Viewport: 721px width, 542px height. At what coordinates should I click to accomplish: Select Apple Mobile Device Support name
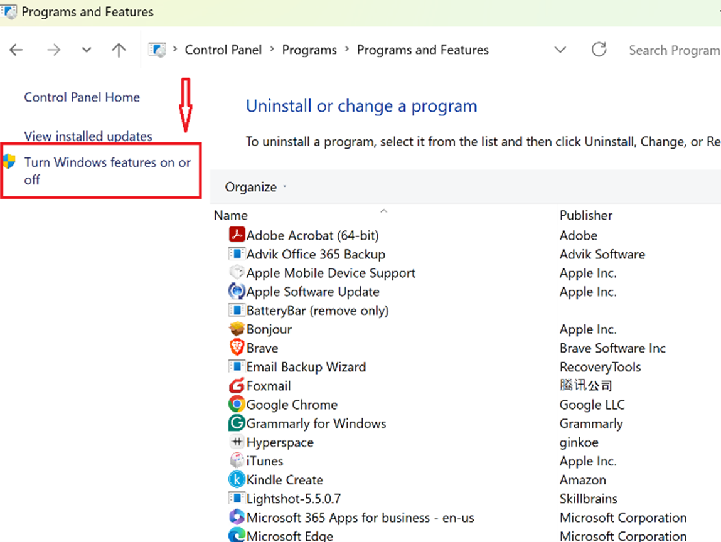[331, 273]
